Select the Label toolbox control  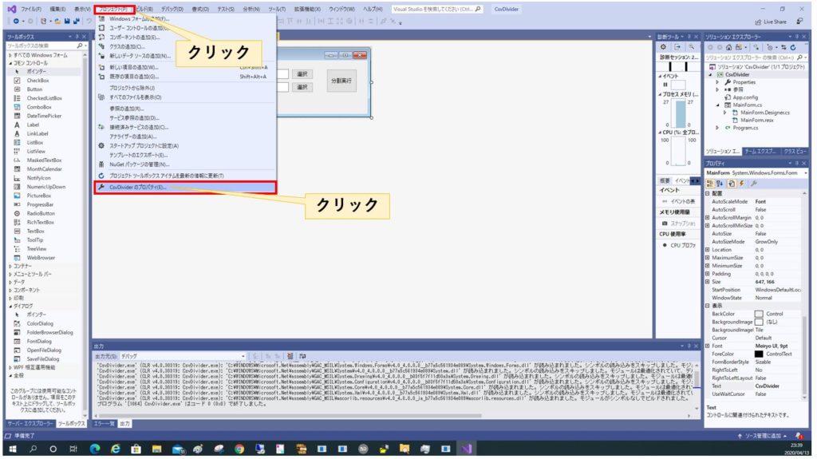click(x=33, y=125)
